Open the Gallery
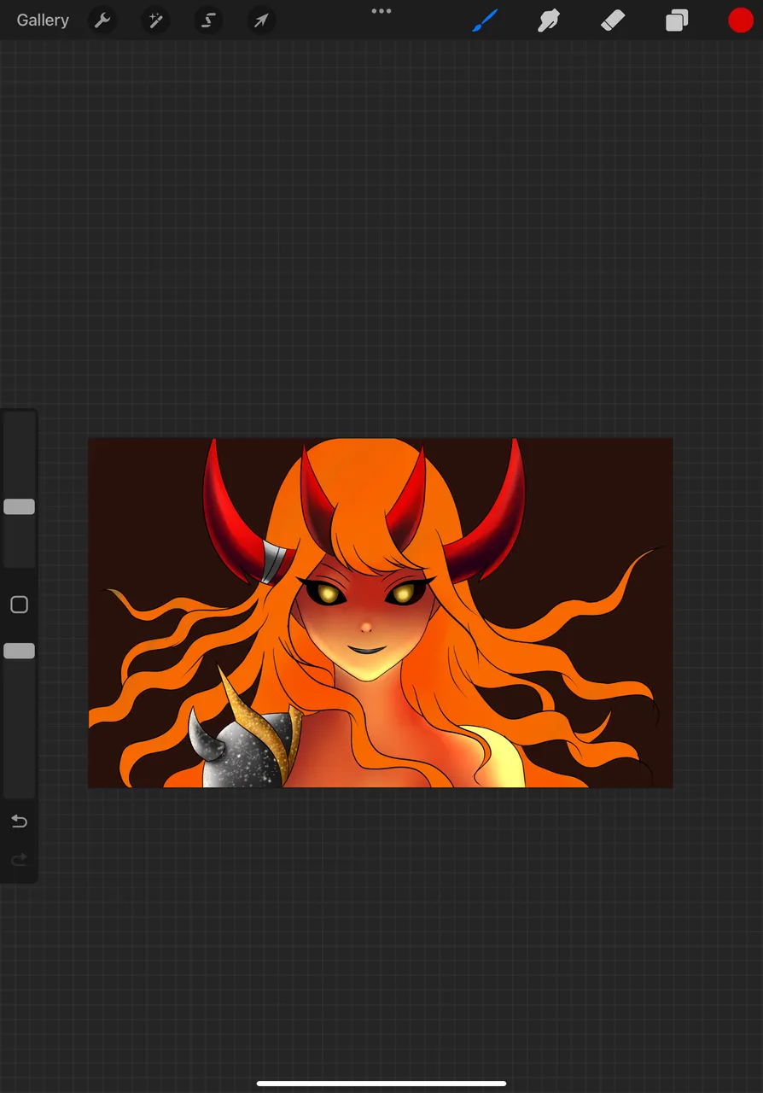Screen dimensions: 763x1093 (x=43, y=20)
